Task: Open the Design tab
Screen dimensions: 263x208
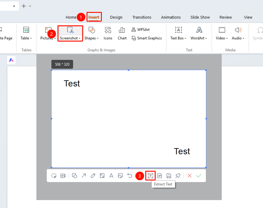Action: (116, 17)
